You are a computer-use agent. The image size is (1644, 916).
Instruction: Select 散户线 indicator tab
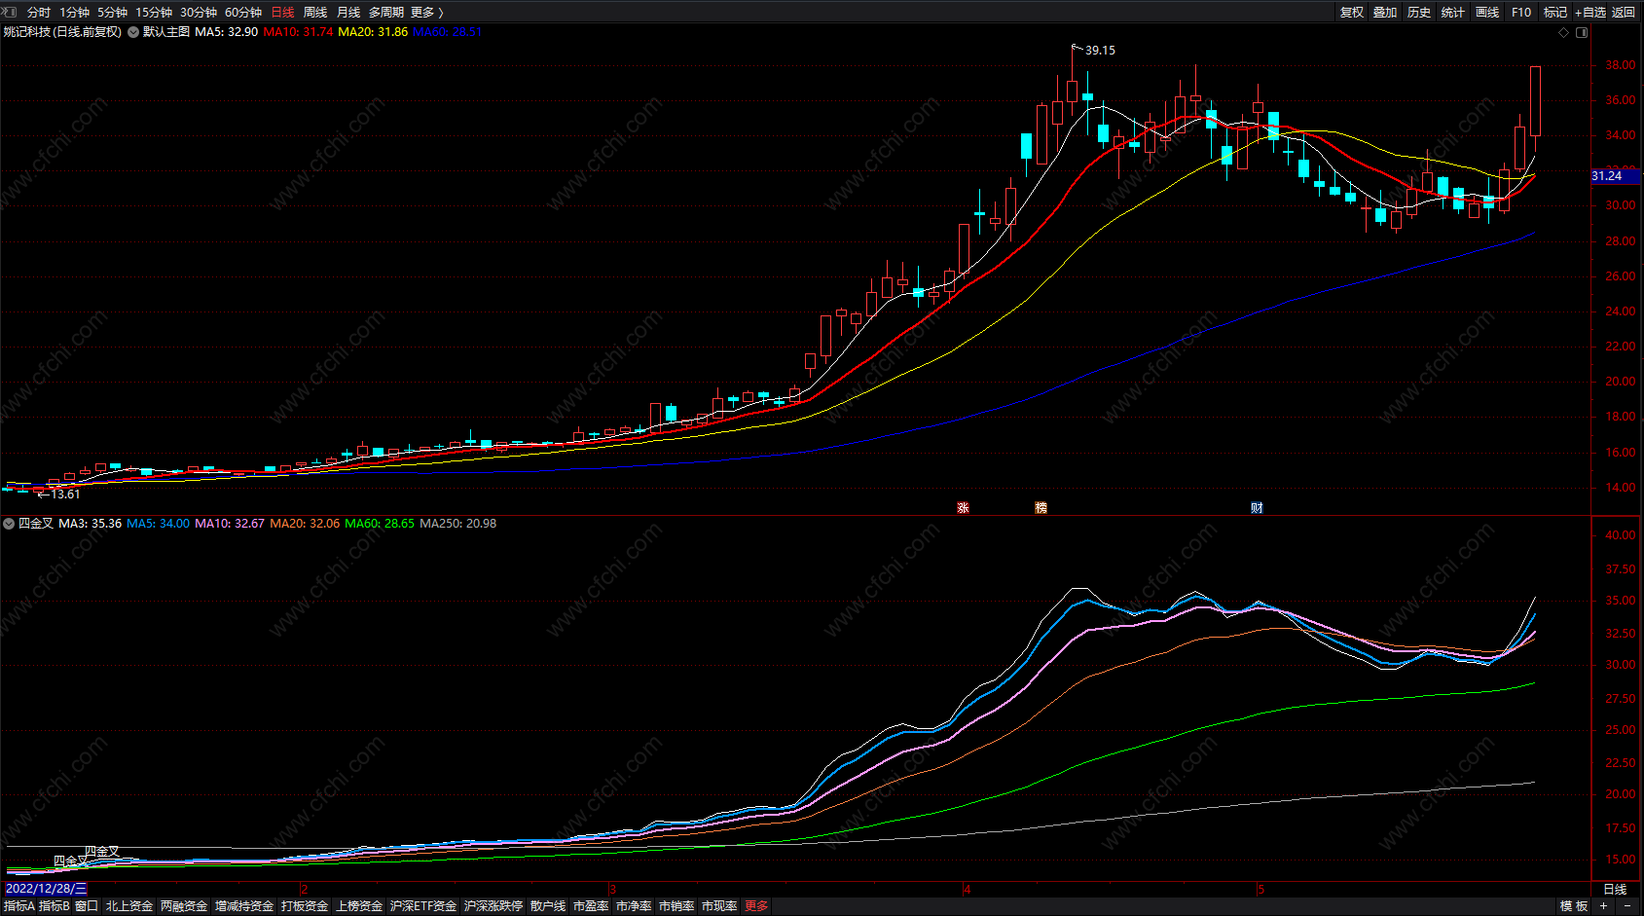coord(548,906)
